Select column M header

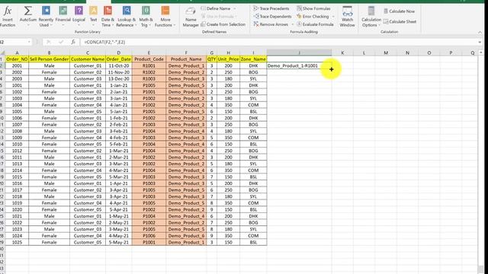click(x=386, y=53)
